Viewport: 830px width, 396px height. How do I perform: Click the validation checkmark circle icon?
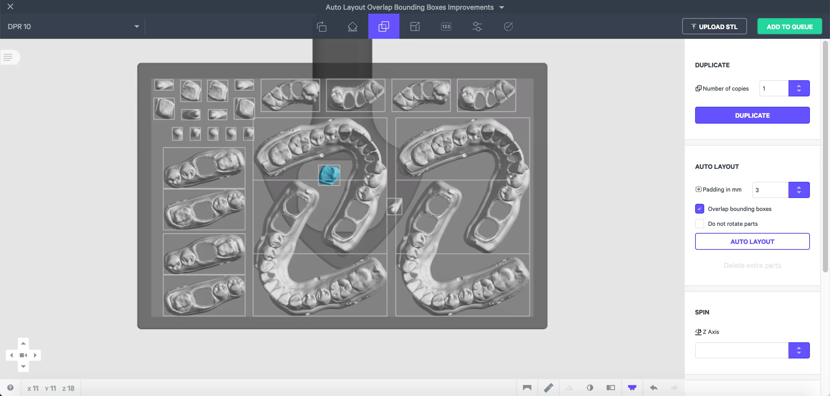click(x=508, y=27)
